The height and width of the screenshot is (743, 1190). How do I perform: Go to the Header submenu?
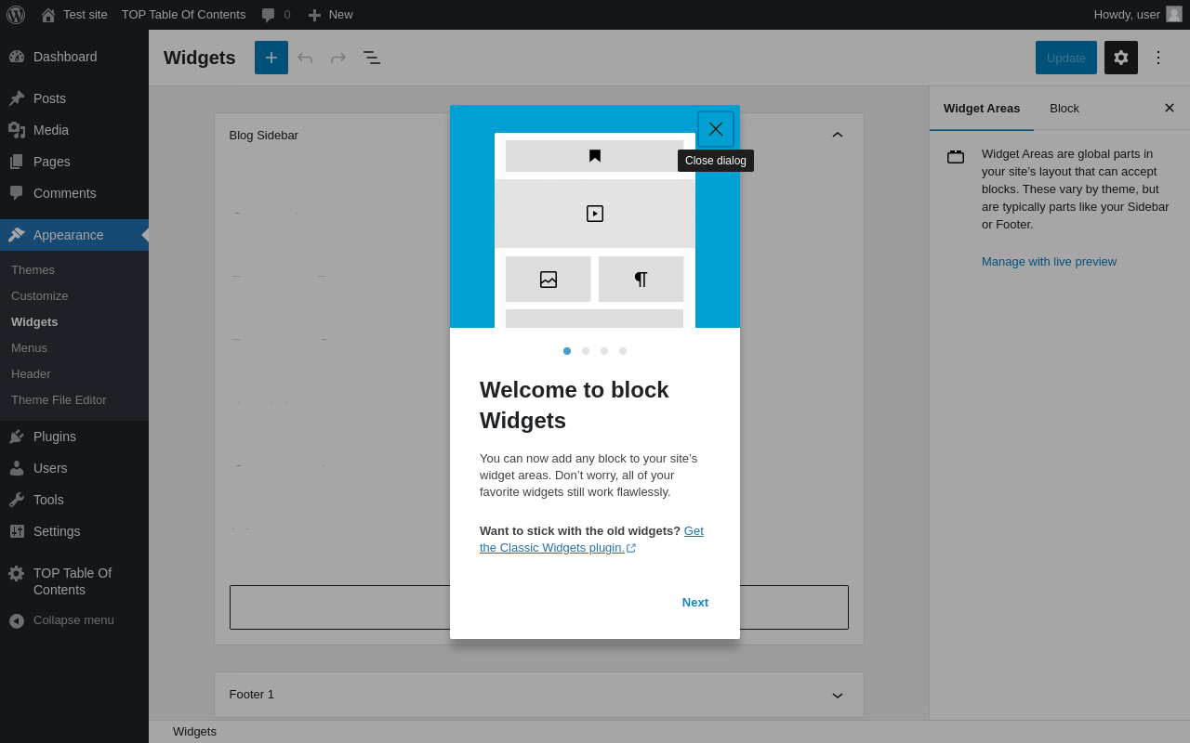point(31,373)
